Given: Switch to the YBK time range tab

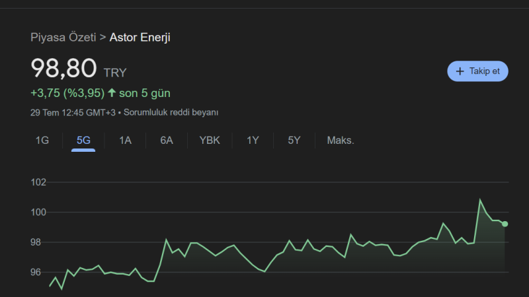Looking at the screenshot, I should click(x=210, y=141).
